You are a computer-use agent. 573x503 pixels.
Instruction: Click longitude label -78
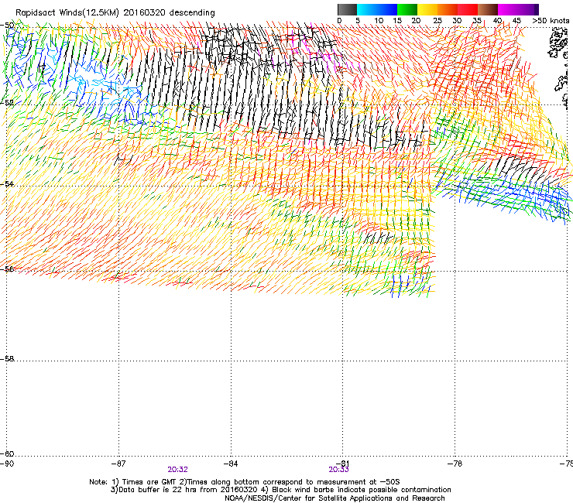pos(455,464)
